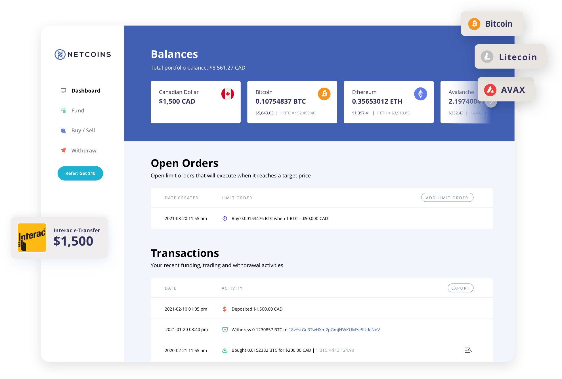Screen dimensions: 562x379
Task: Click the Fund money icon
Action: click(x=63, y=110)
